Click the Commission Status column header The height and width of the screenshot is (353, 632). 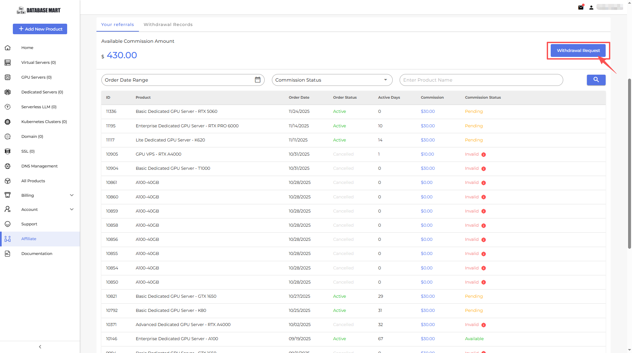click(x=483, y=98)
